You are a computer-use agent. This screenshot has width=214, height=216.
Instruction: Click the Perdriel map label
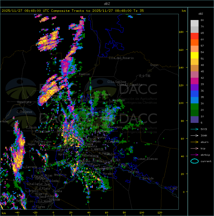[63, 150]
